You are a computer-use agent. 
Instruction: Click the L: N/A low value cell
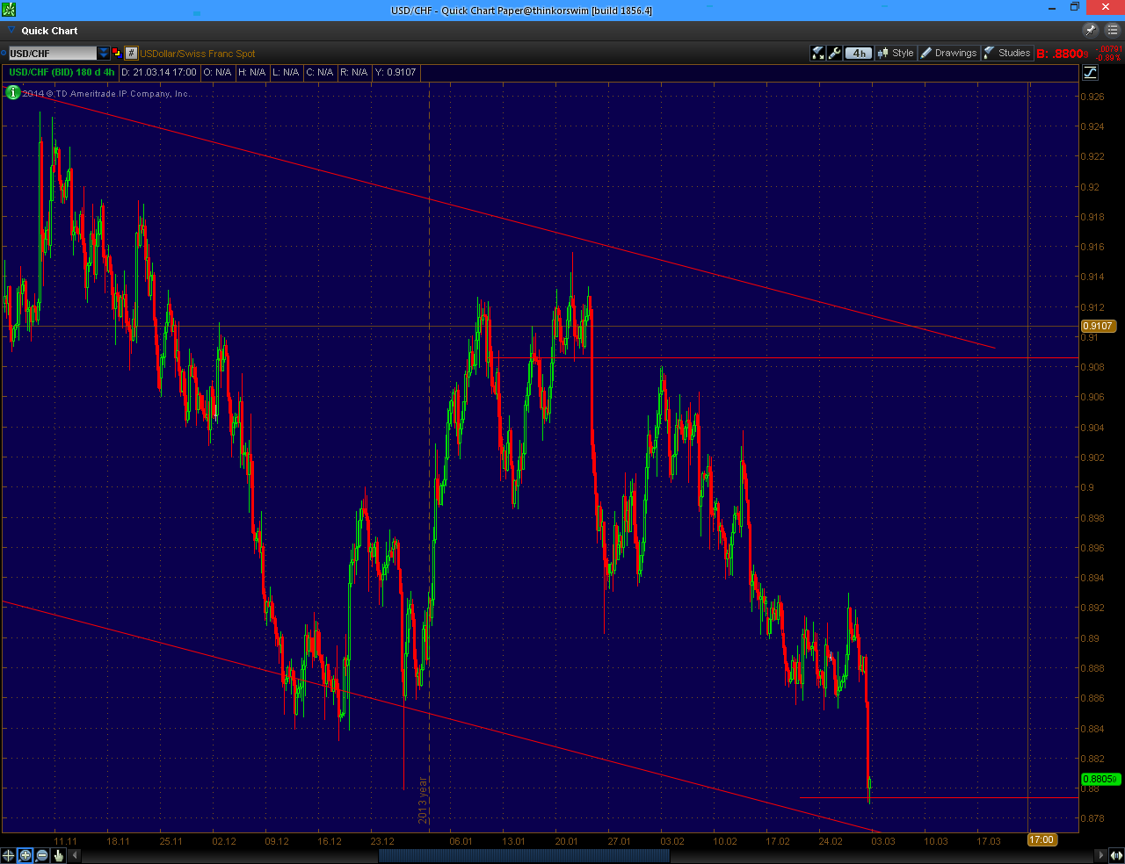point(286,72)
